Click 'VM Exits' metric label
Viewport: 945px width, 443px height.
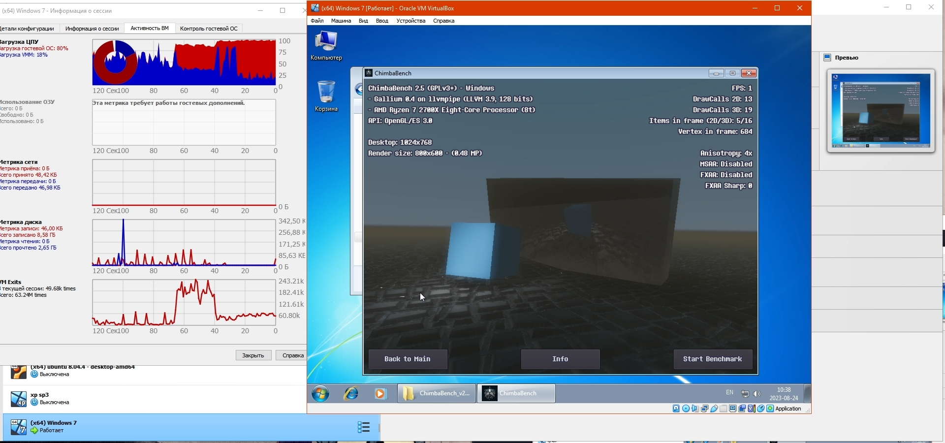pos(11,282)
